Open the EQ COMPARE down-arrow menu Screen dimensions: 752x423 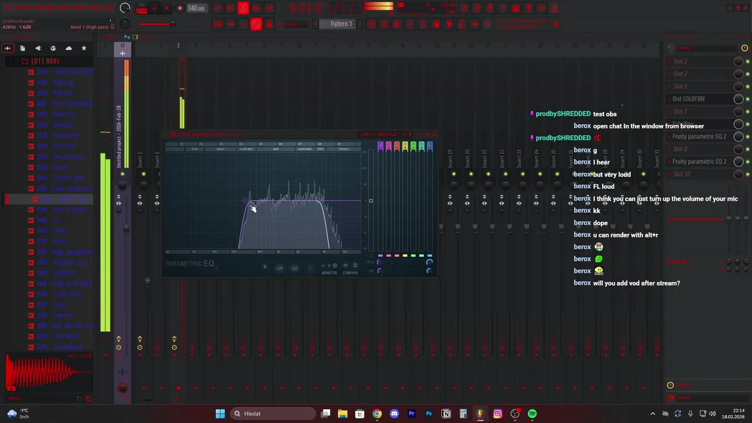[345, 266]
